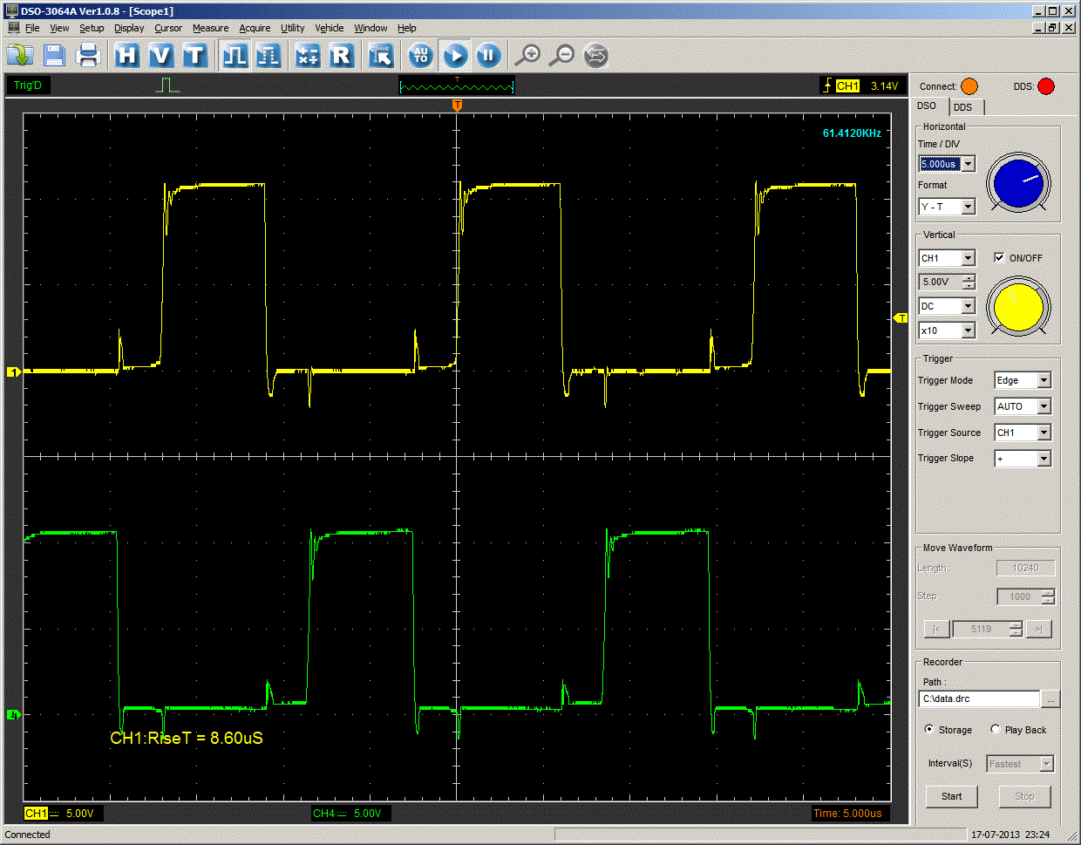Open the Cursor menu
The image size is (1081, 845).
coord(168,28)
